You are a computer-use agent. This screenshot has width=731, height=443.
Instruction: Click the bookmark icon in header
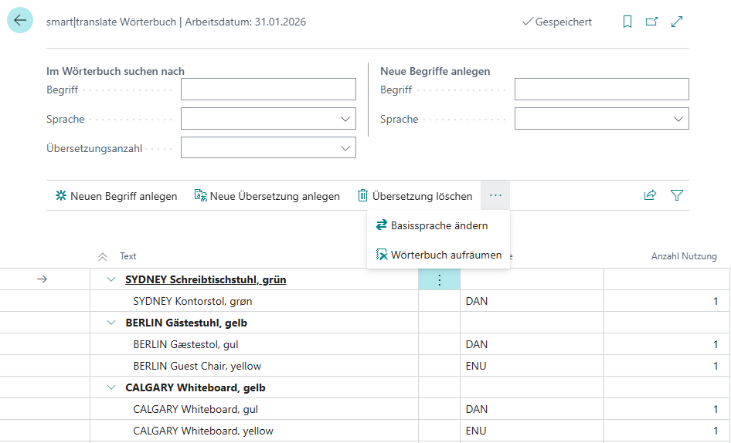(x=627, y=22)
